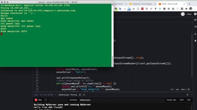Open the Tabs: 4 indentation dropdown

coord(183,90)
